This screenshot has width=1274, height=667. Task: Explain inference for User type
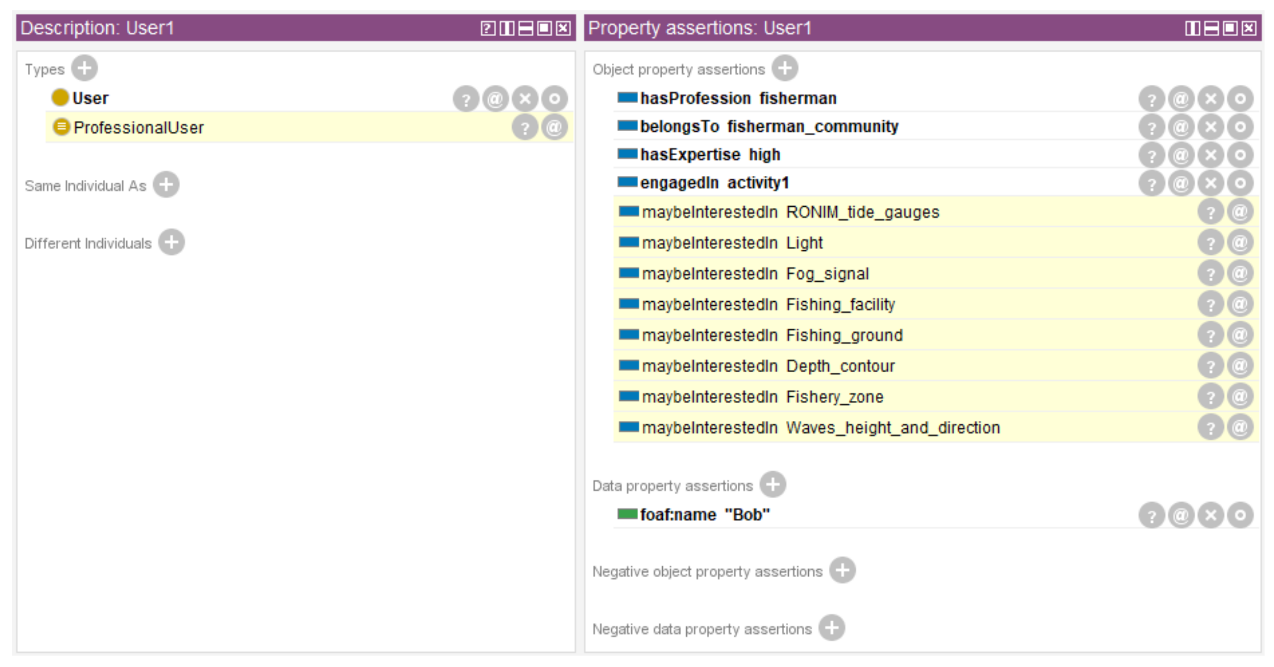pos(466,99)
